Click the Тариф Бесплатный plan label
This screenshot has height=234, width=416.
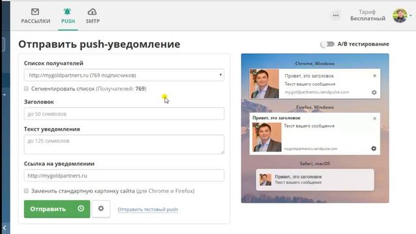[x=368, y=15]
